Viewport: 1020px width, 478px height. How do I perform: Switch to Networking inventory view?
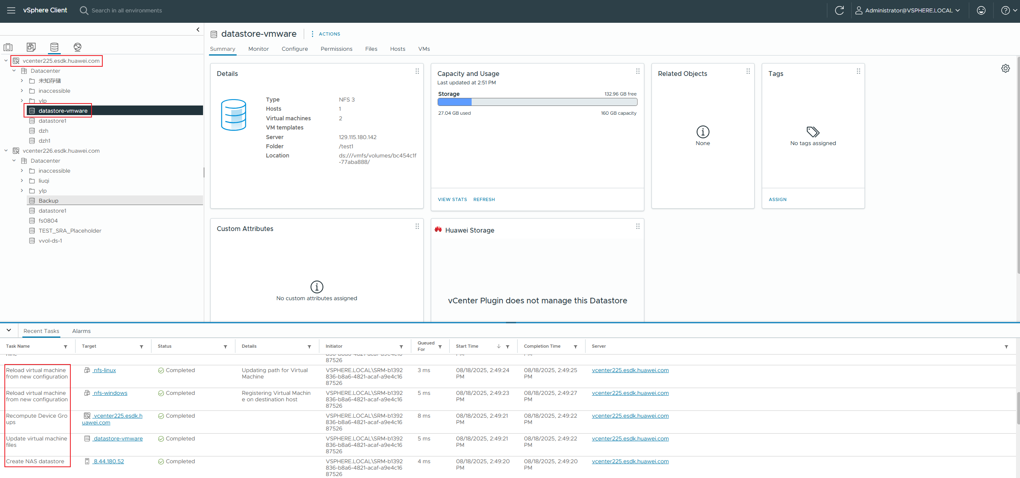(x=78, y=47)
